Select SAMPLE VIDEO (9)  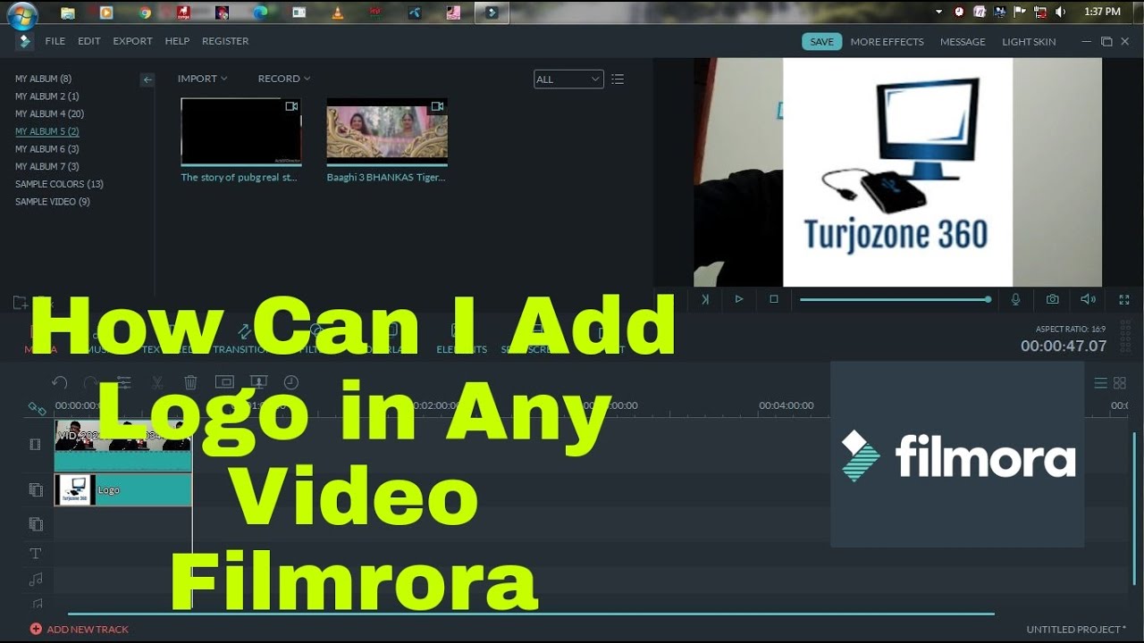click(x=52, y=202)
